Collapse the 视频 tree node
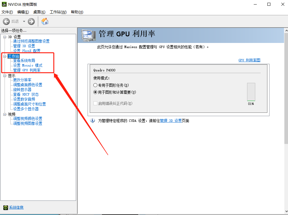Viewport: 288px width, 215px height. 5,114
